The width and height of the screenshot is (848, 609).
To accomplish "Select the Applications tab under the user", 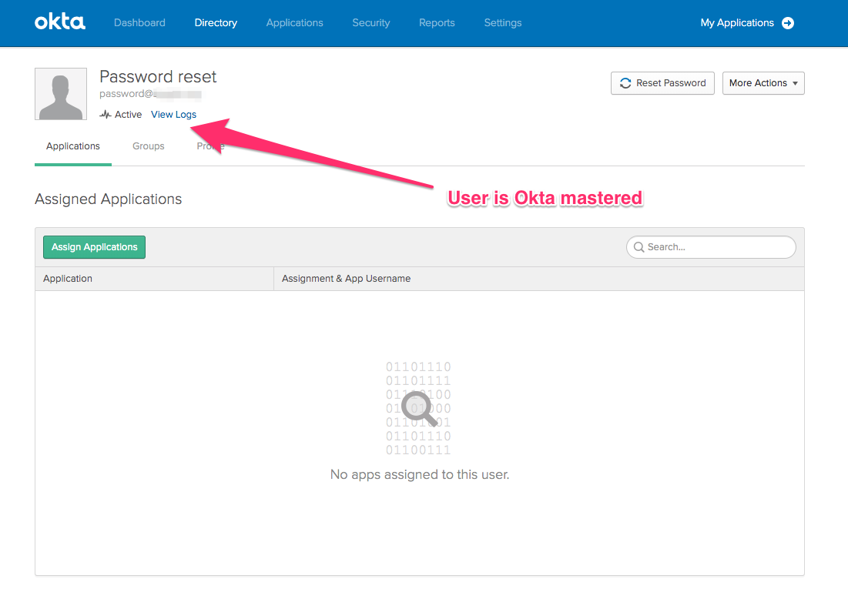I will pos(73,146).
